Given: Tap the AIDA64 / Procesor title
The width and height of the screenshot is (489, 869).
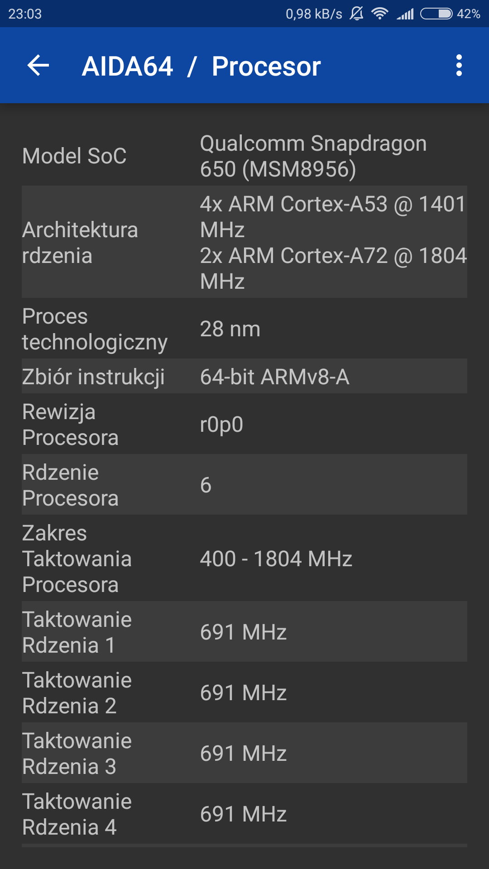Looking at the screenshot, I should coord(201,67).
